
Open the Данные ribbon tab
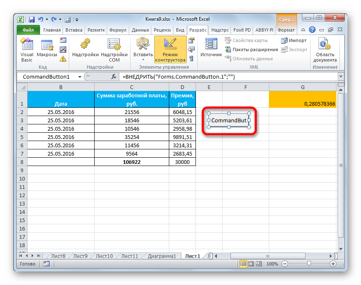click(140, 30)
